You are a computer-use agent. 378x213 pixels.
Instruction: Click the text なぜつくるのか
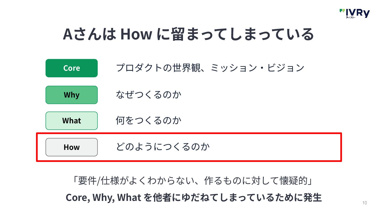(149, 94)
